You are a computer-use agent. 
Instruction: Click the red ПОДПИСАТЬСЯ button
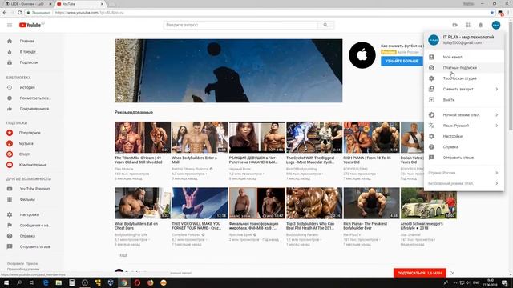419,273
